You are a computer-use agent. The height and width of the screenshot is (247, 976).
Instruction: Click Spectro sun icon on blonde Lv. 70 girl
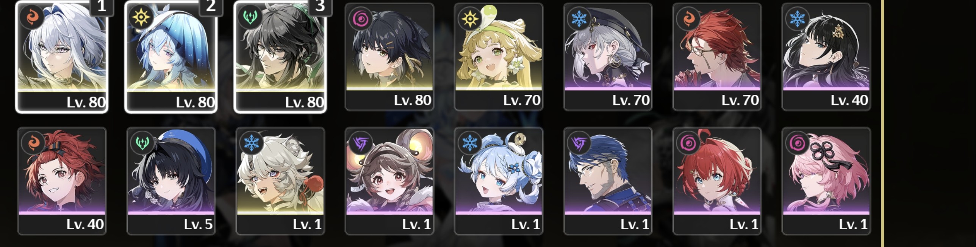point(469,19)
